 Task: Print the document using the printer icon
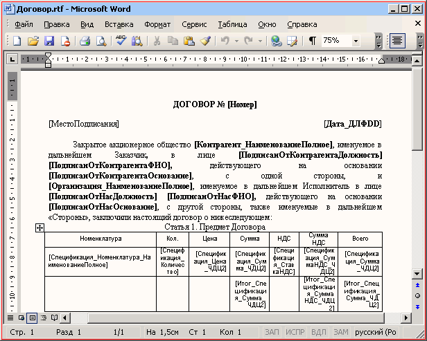pos(85,41)
